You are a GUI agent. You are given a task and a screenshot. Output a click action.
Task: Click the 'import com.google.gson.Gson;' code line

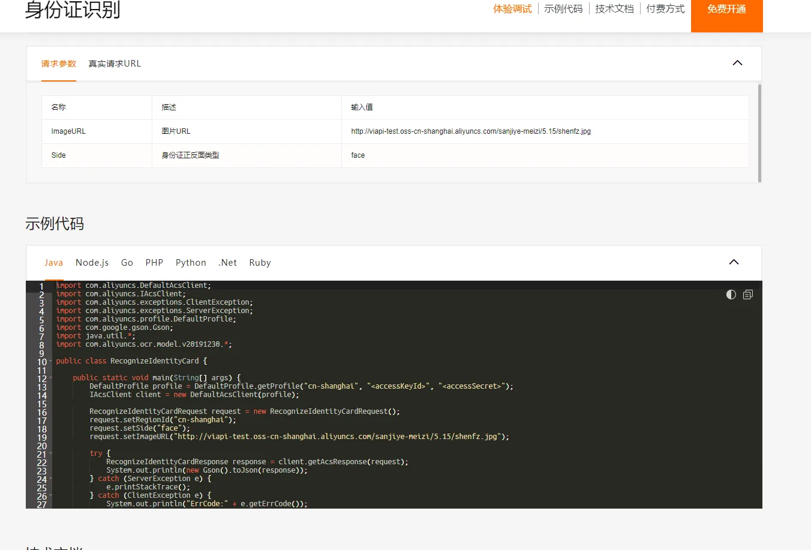pyautogui.click(x=115, y=327)
